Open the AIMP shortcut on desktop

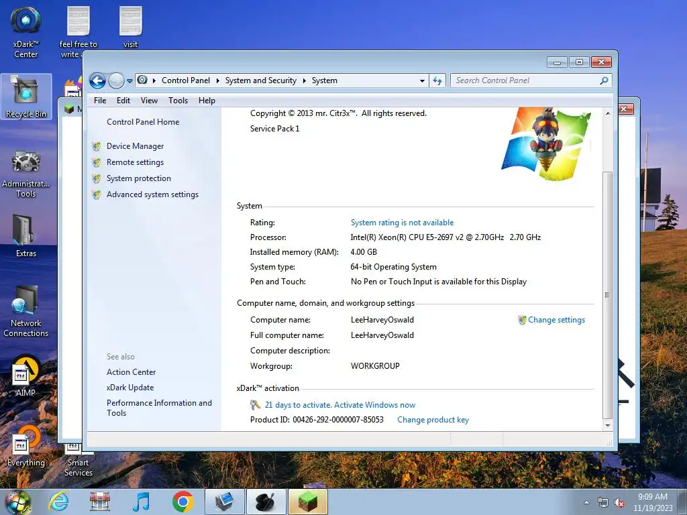click(x=26, y=377)
